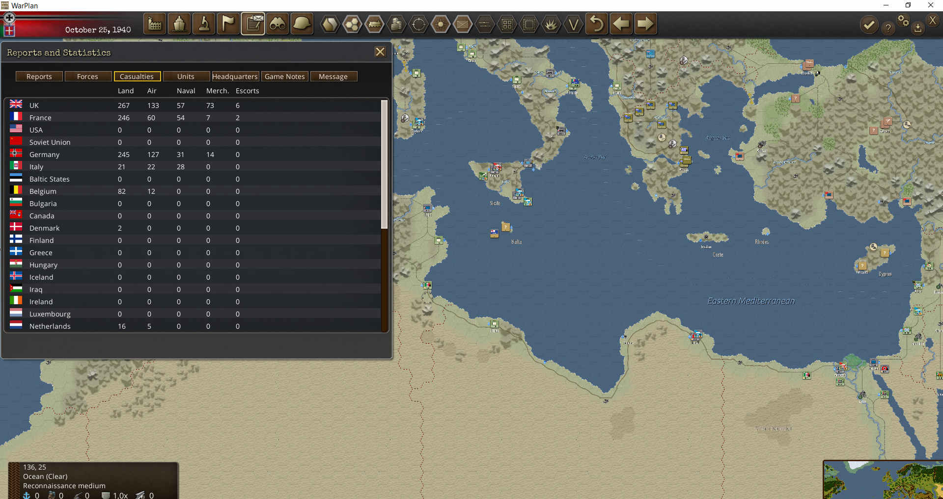Screen dimensions: 943x499
Task: Switch to the Message tab
Action: pos(333,77)
